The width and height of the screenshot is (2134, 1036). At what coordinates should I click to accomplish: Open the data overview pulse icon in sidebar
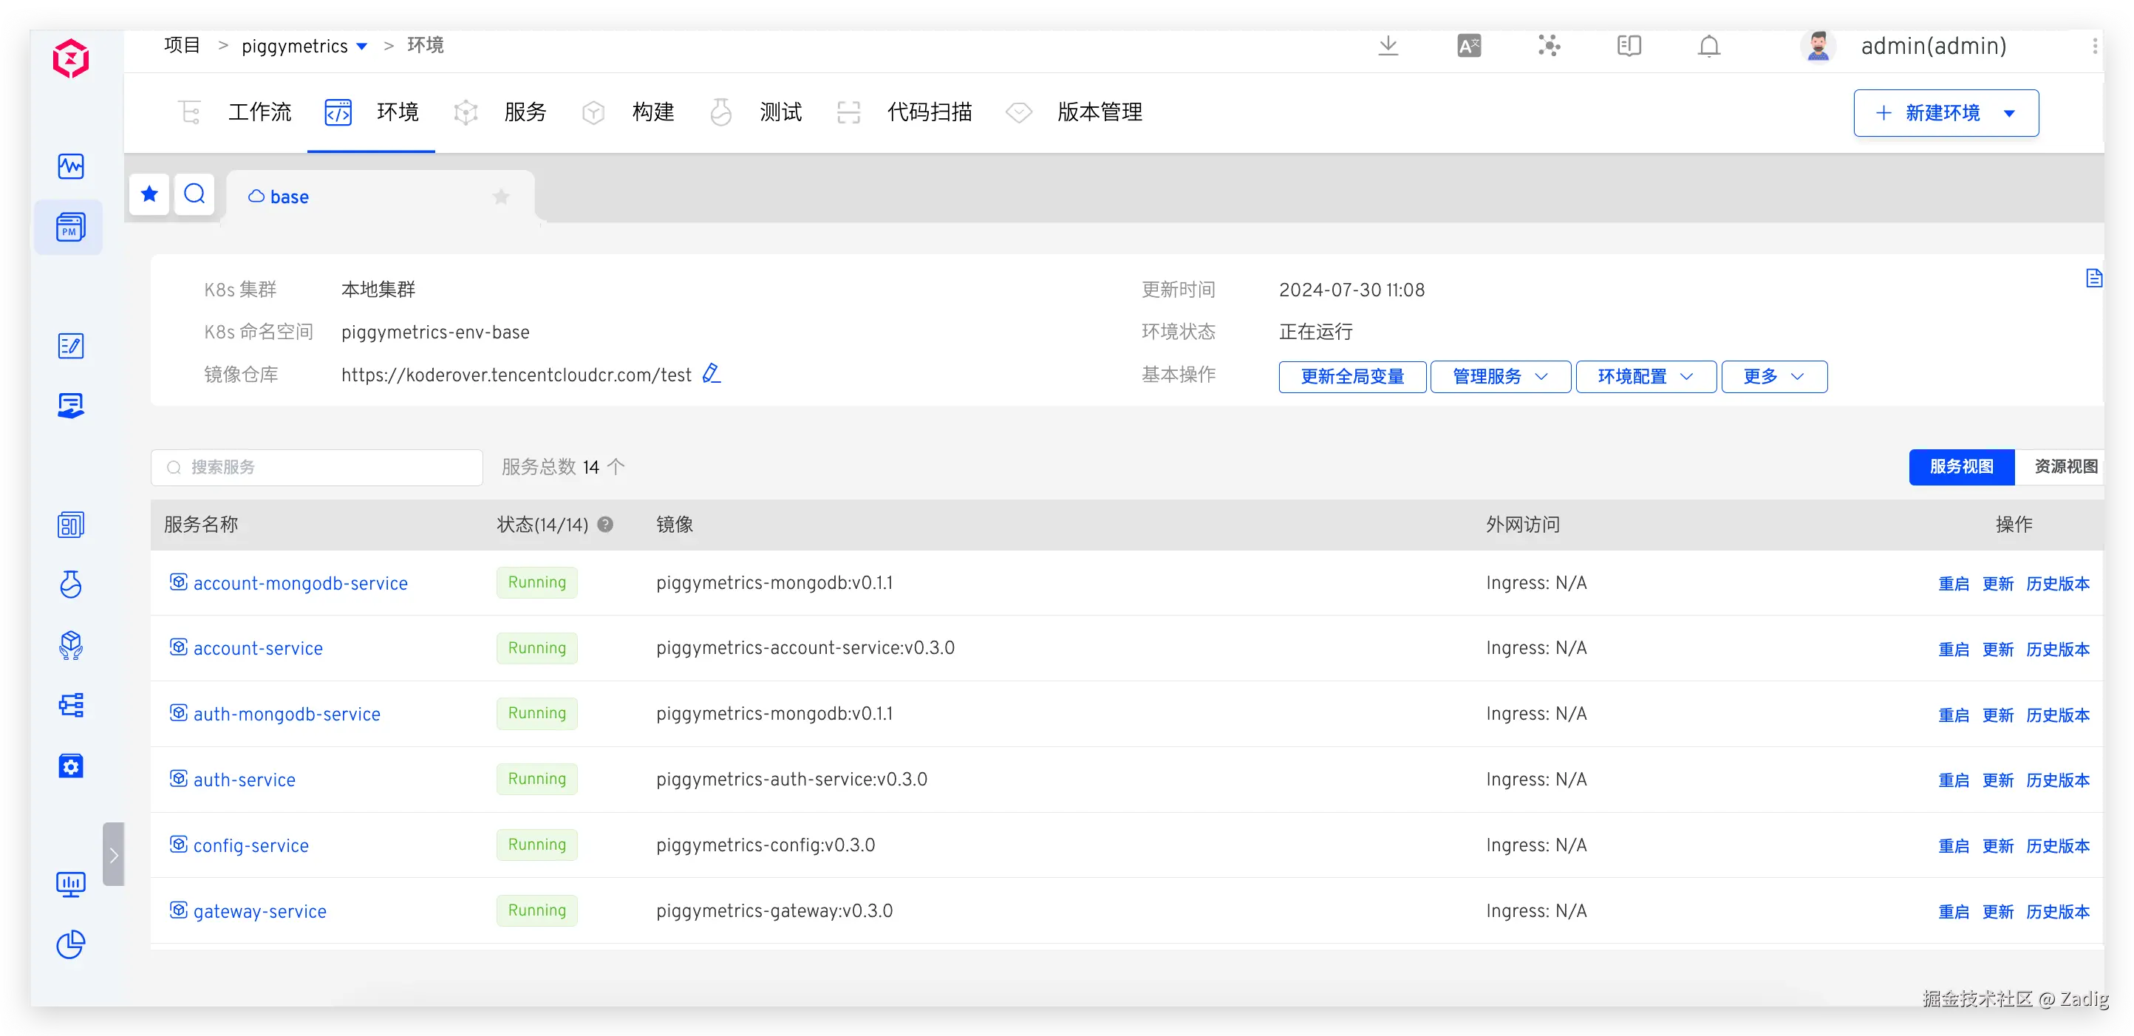[70, 166]
